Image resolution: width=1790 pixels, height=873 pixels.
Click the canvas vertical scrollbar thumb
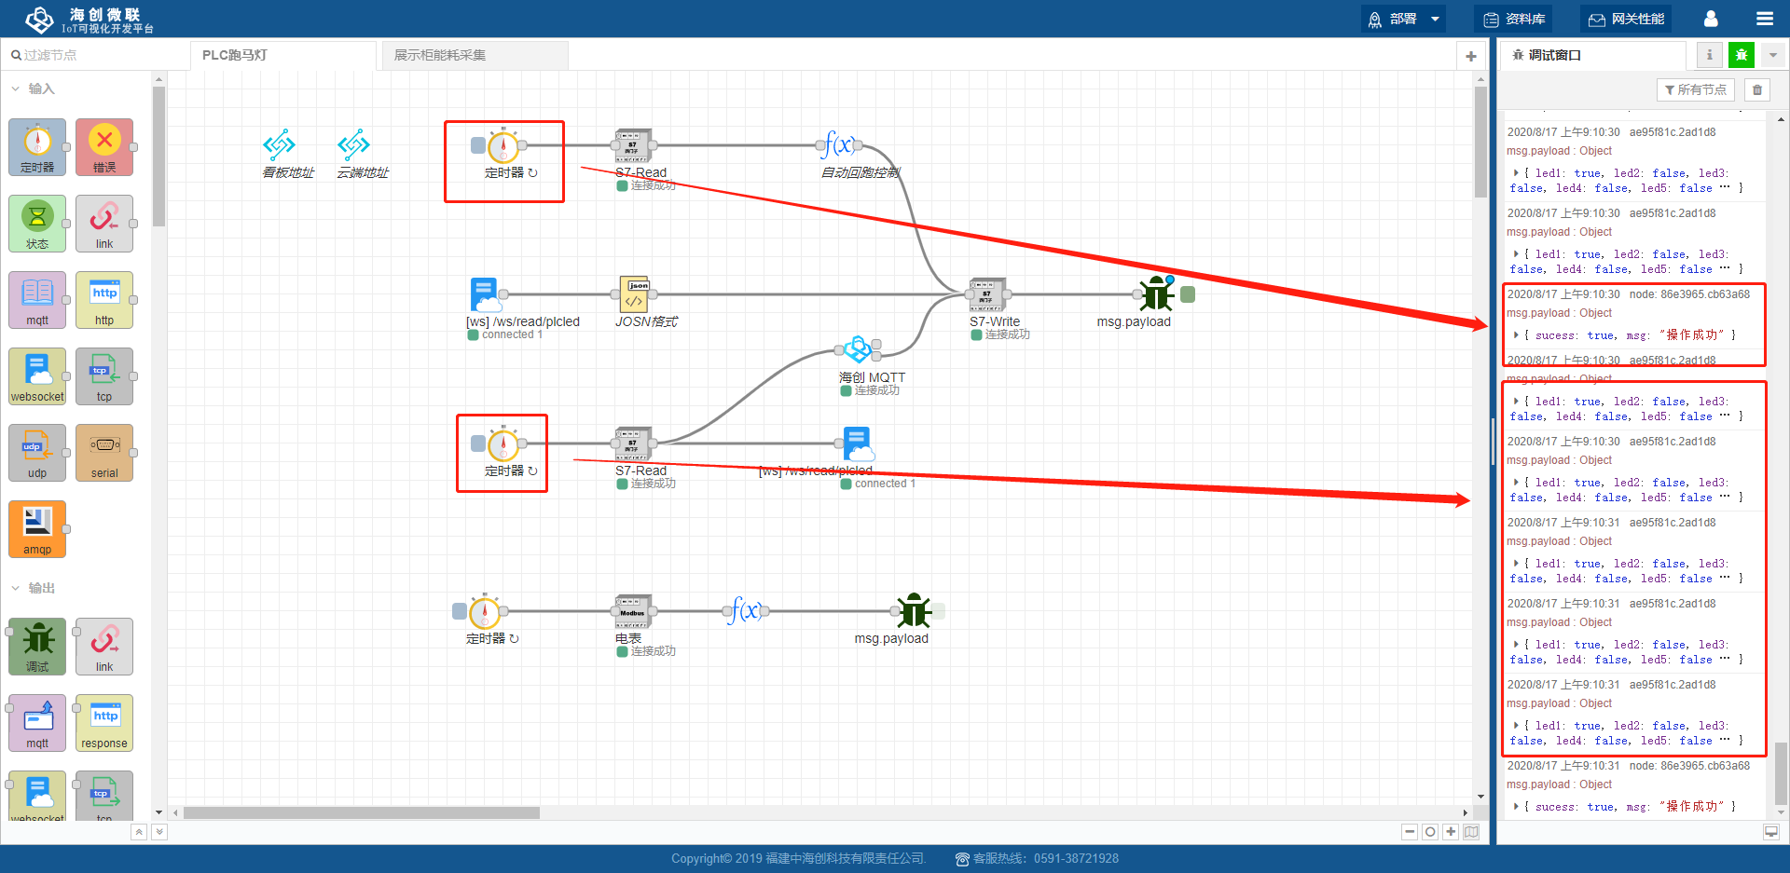pyautogui.click(x=1480, y=143)
